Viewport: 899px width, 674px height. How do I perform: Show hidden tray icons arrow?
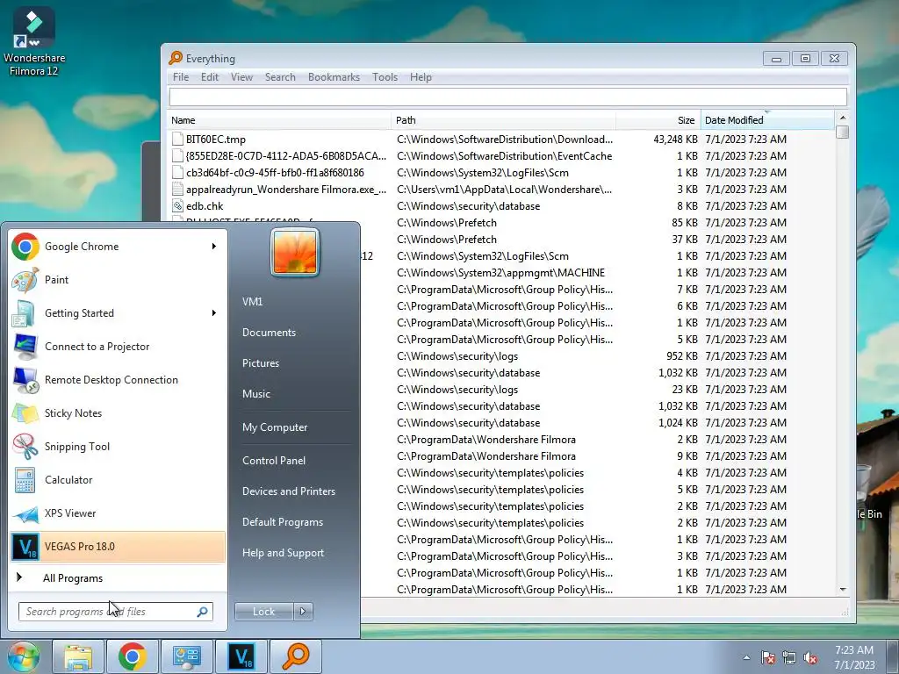point(746,658)
